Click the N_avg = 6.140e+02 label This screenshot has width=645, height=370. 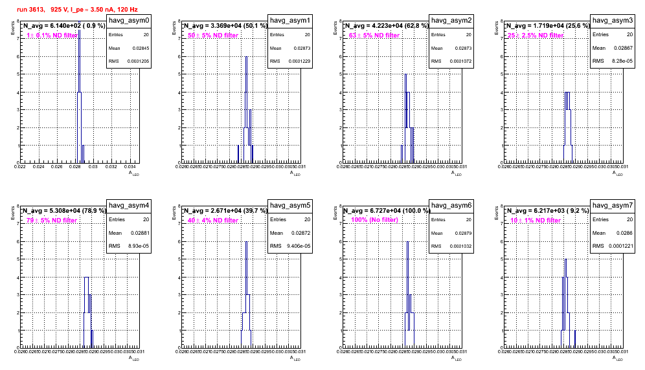point(64,26)
